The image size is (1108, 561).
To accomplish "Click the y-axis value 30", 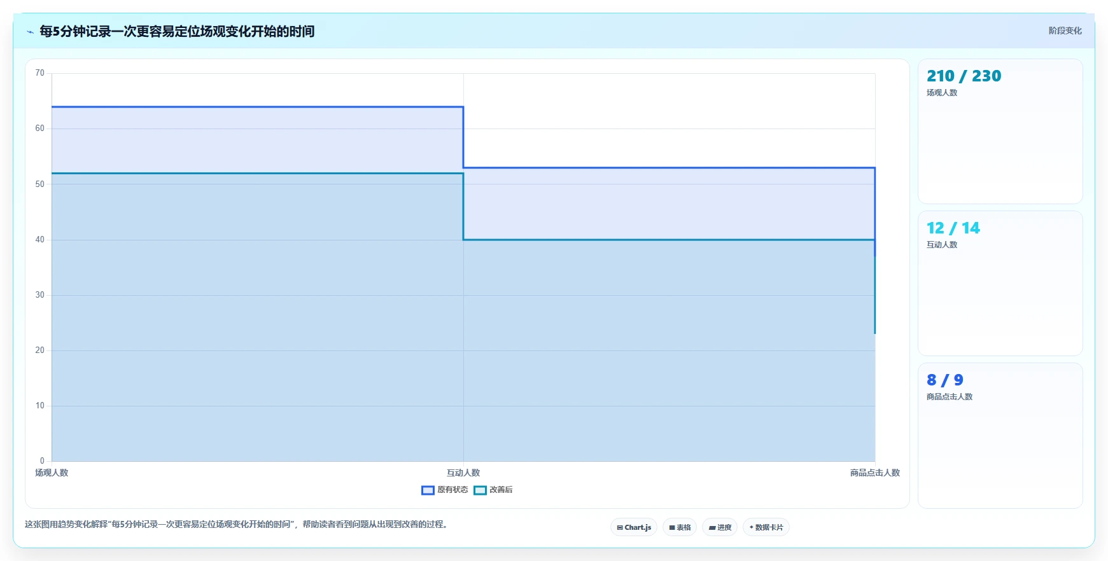I will 40,295.
